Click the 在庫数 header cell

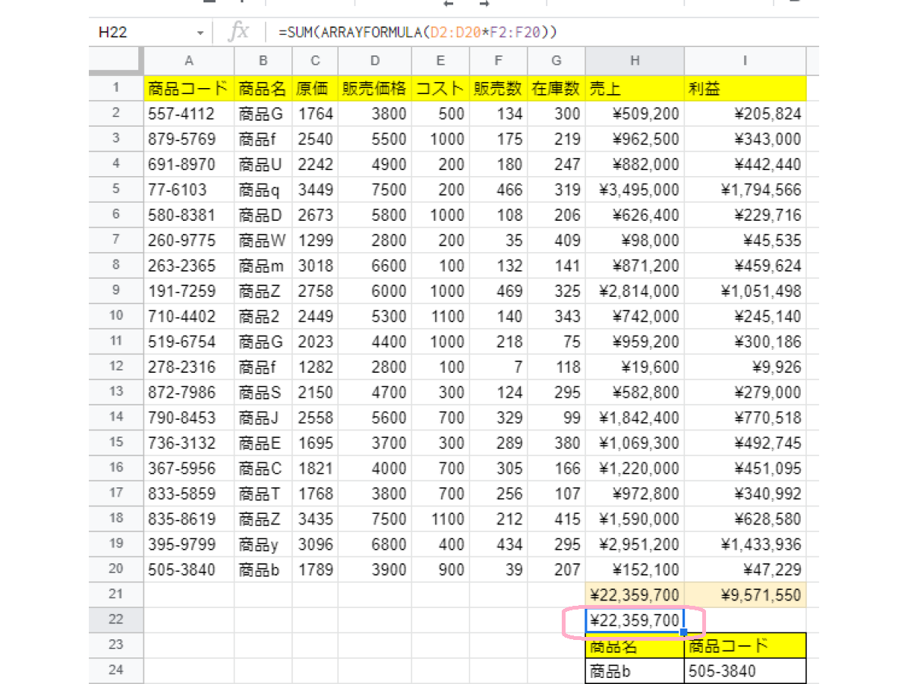pos(556,88)
